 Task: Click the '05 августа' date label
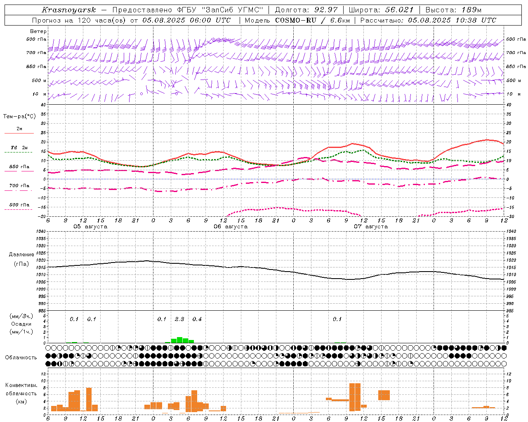click(90, 227)
